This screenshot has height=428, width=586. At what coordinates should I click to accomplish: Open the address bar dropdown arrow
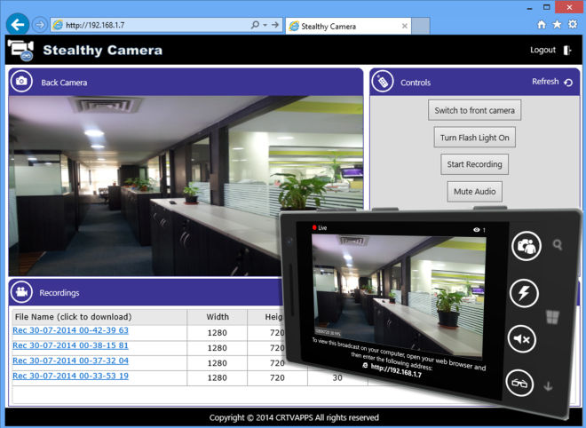click(x=265, y=25)
